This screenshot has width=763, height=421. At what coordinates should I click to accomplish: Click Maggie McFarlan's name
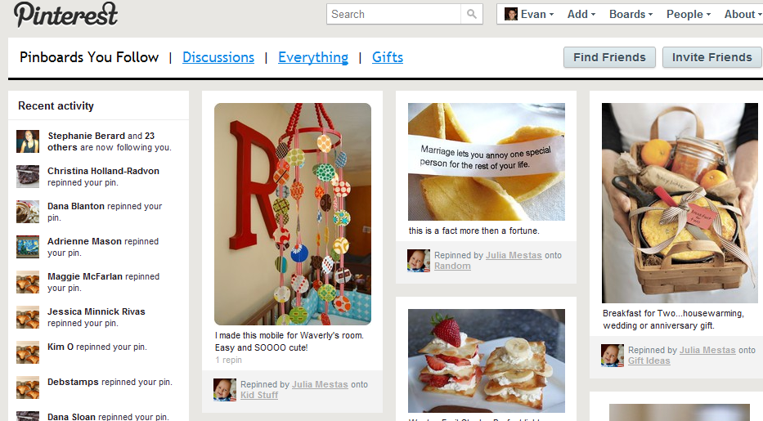click(85, 276)
